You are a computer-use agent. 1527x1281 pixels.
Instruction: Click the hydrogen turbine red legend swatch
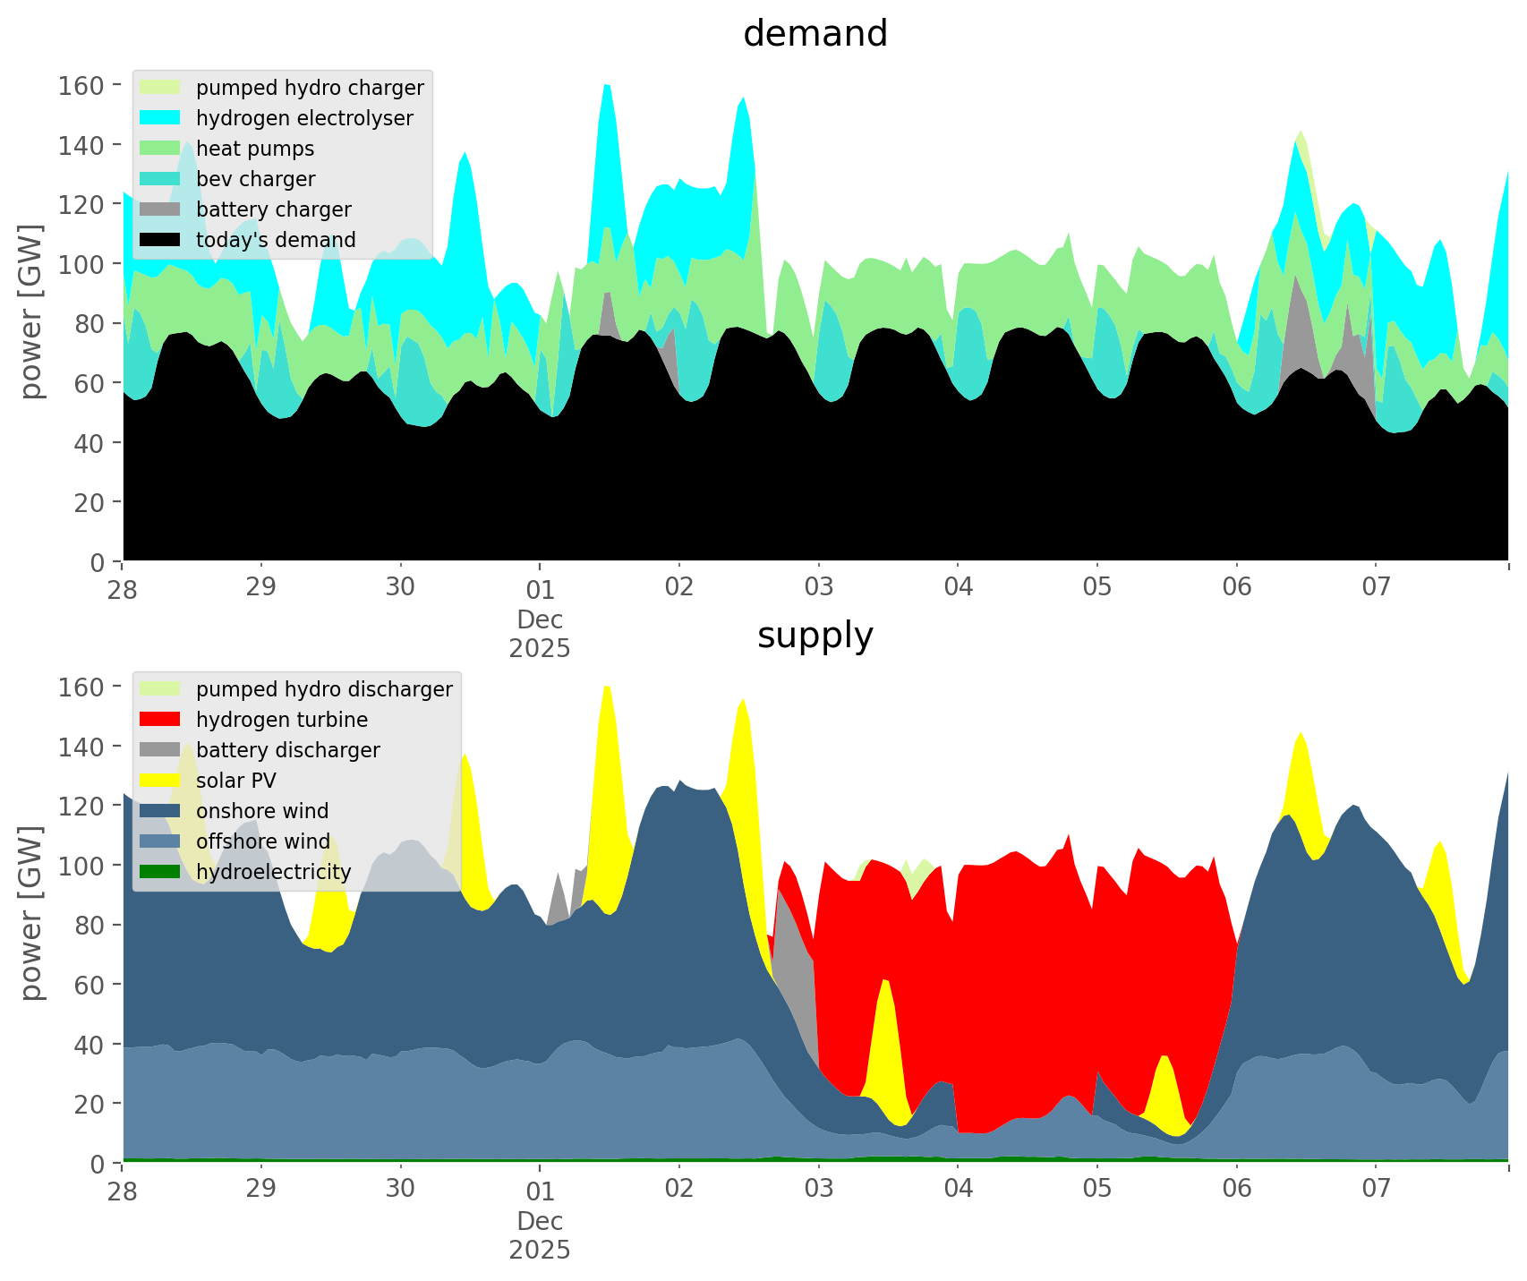click(x=159, y=720)
